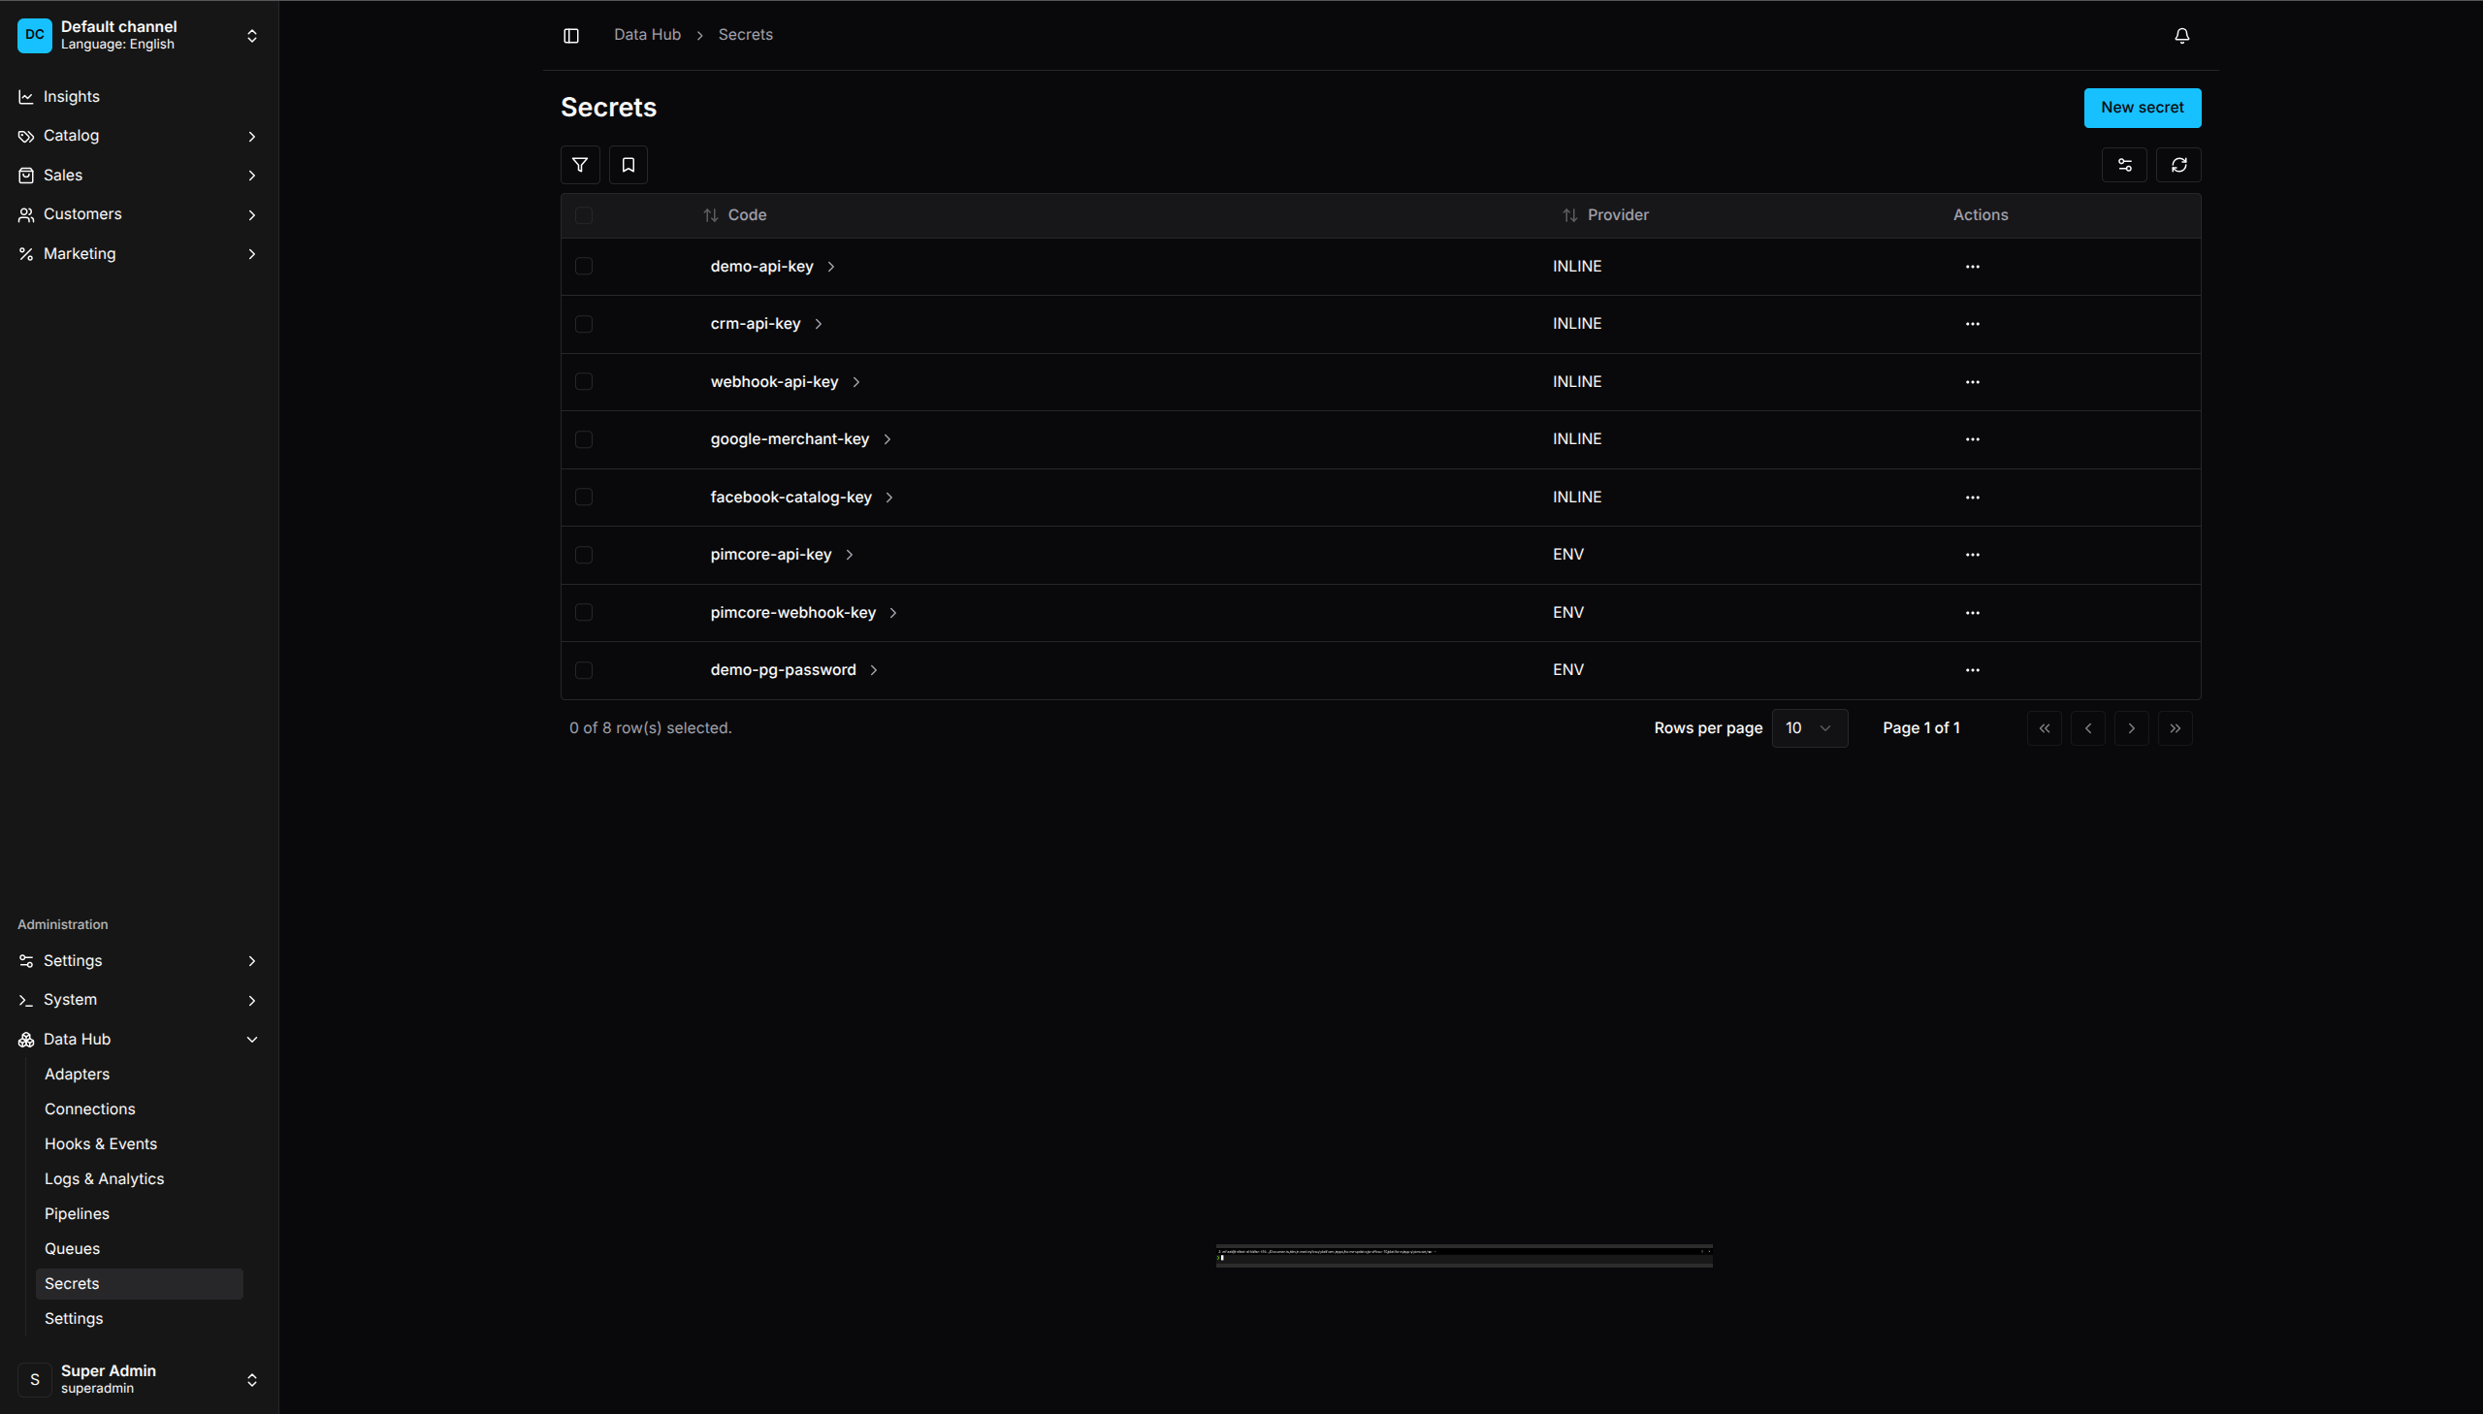Select the pimcore-webhook-key row checkbox

pyautogui.click(x=584, y=613)
